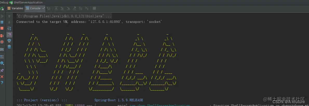
Task: Click Show Execution Point toolbar icon
Action: pos(49,8)
